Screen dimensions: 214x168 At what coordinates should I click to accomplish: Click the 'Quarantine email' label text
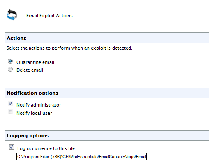35,62
